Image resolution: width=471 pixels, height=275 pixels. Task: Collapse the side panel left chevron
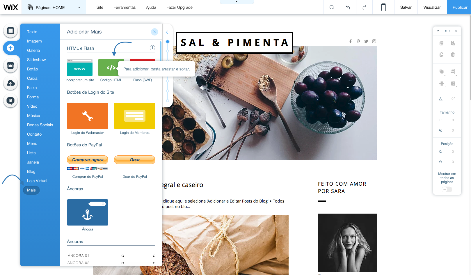coord(167,32)
